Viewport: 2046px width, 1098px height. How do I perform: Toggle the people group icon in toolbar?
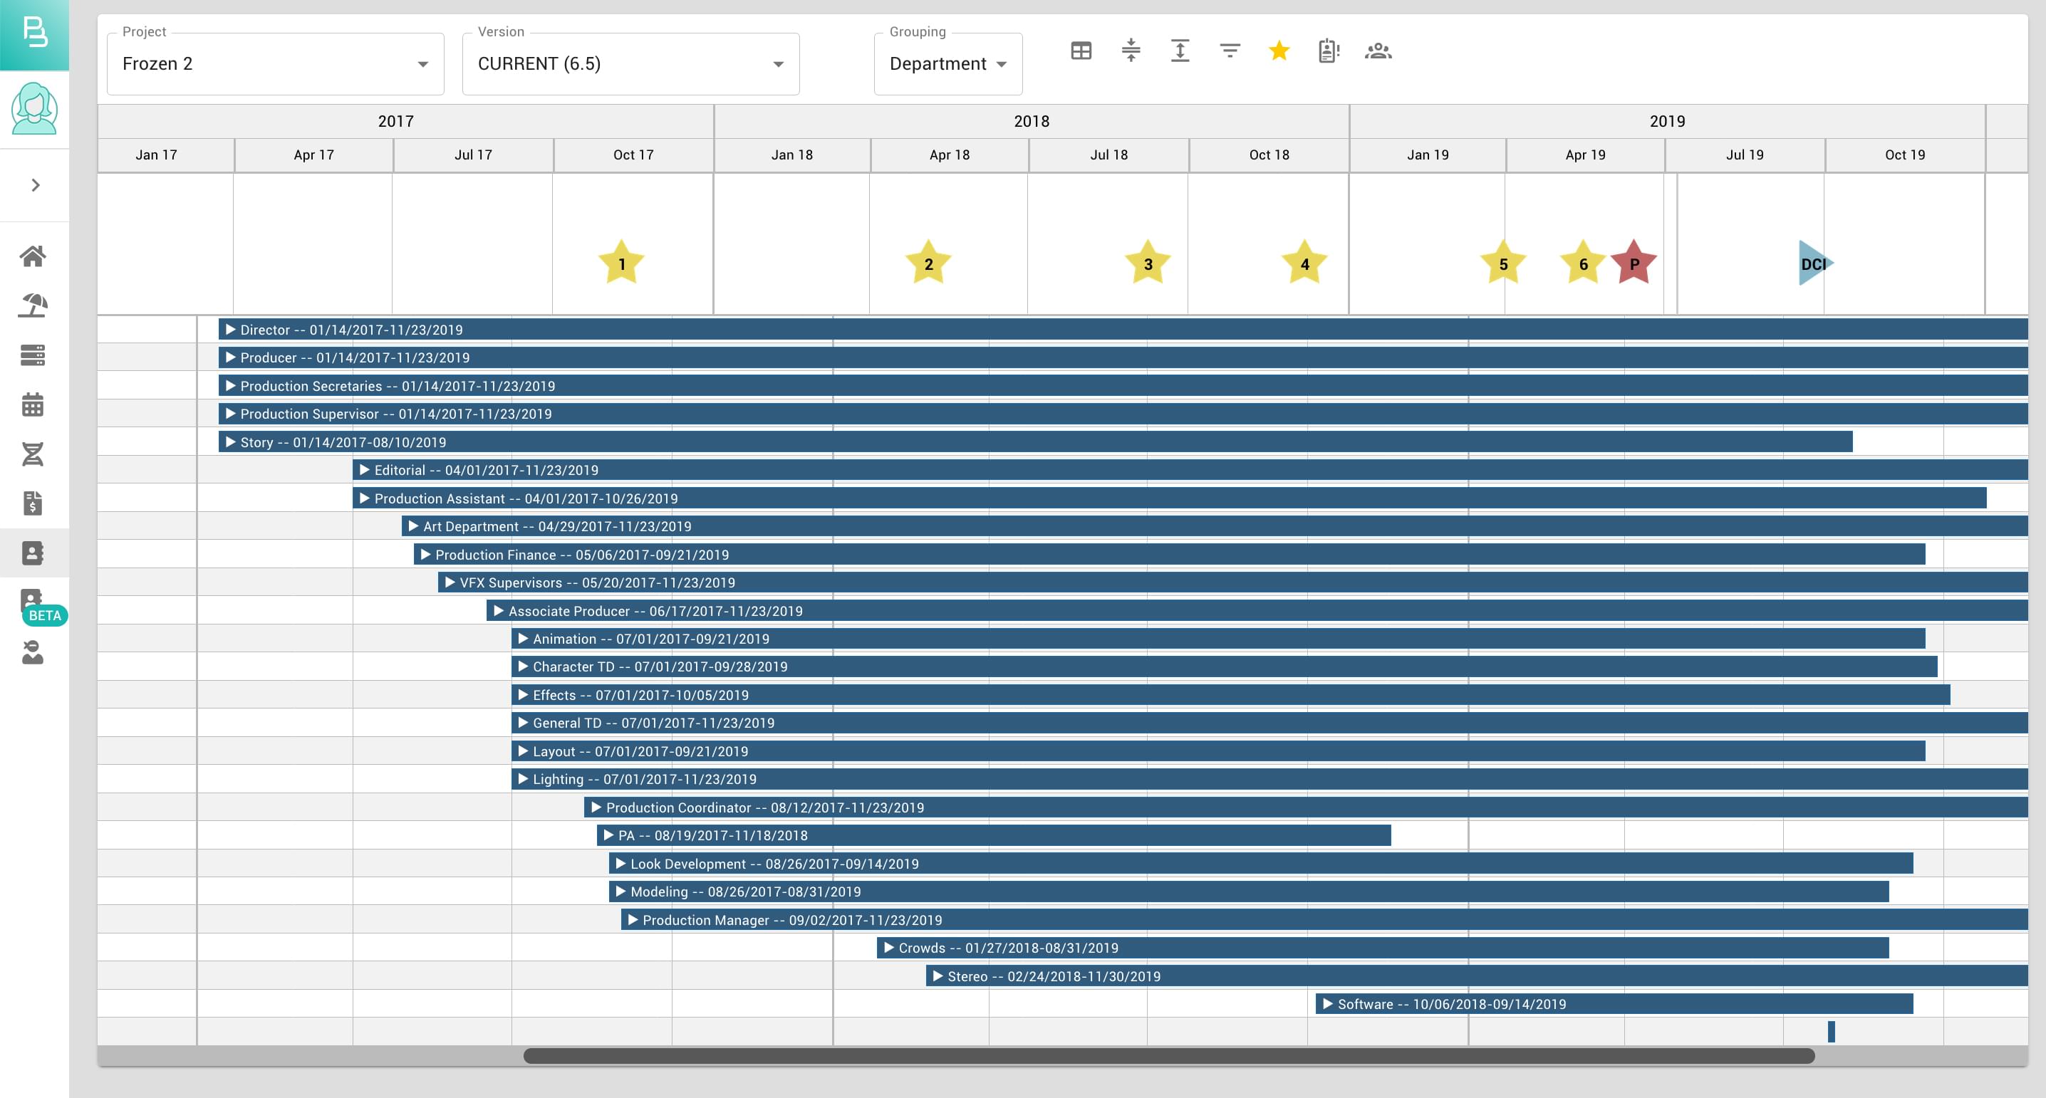click(1378, 51)
